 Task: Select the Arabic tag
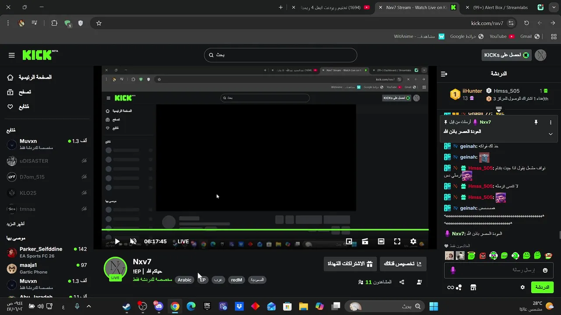coord(185,280)
